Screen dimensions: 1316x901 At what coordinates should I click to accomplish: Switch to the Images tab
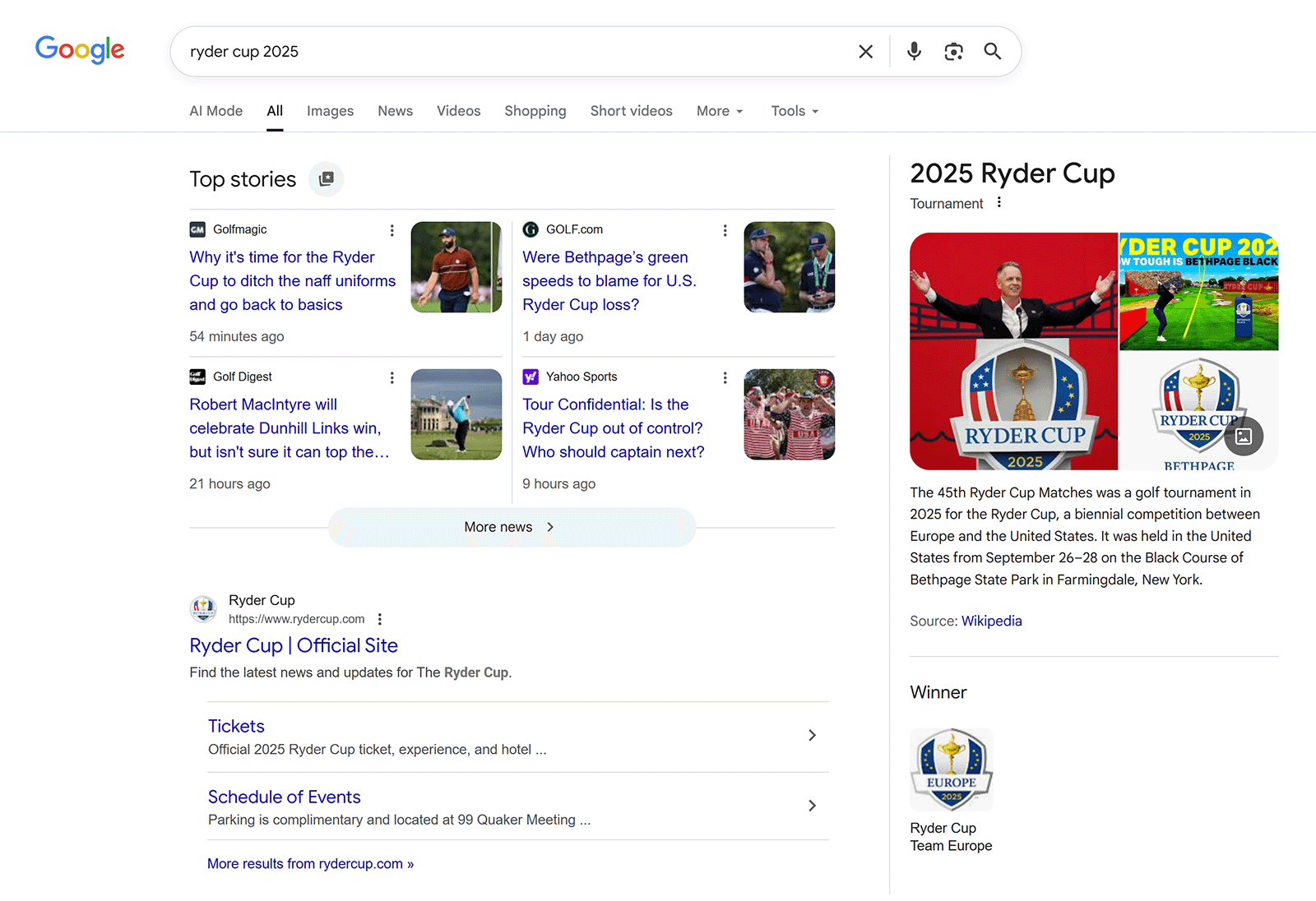pyautogui.click(x=330, y=110)
